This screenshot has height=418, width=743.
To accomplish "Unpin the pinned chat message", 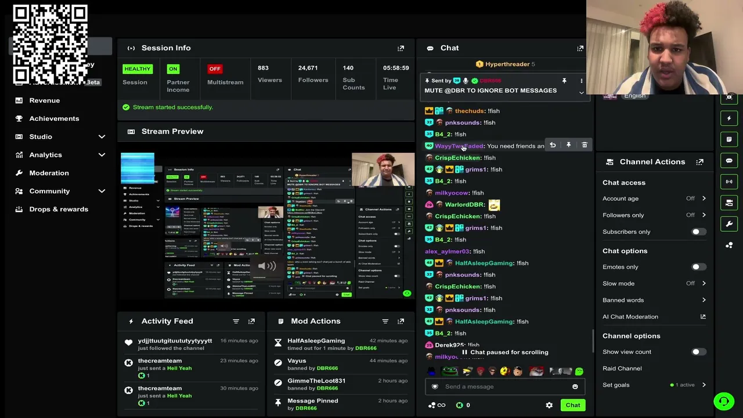I will tap(564, 81).
